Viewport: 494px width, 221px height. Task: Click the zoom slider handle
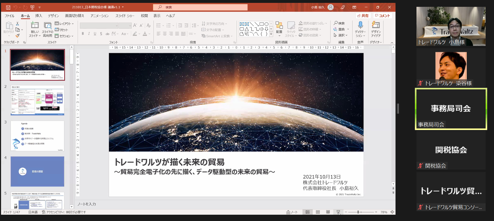coord(358,212)
